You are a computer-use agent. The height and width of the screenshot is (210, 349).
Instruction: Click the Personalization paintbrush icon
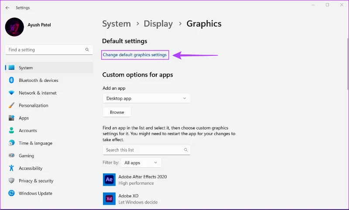click(11, 105)
